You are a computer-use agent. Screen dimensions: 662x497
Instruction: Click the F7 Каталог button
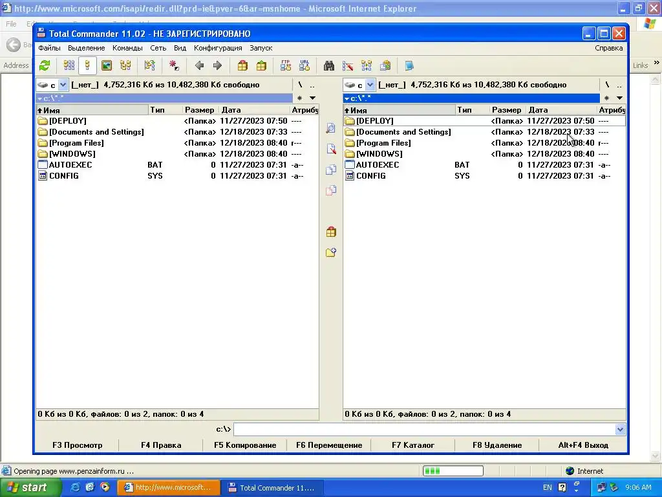(413, 445)
